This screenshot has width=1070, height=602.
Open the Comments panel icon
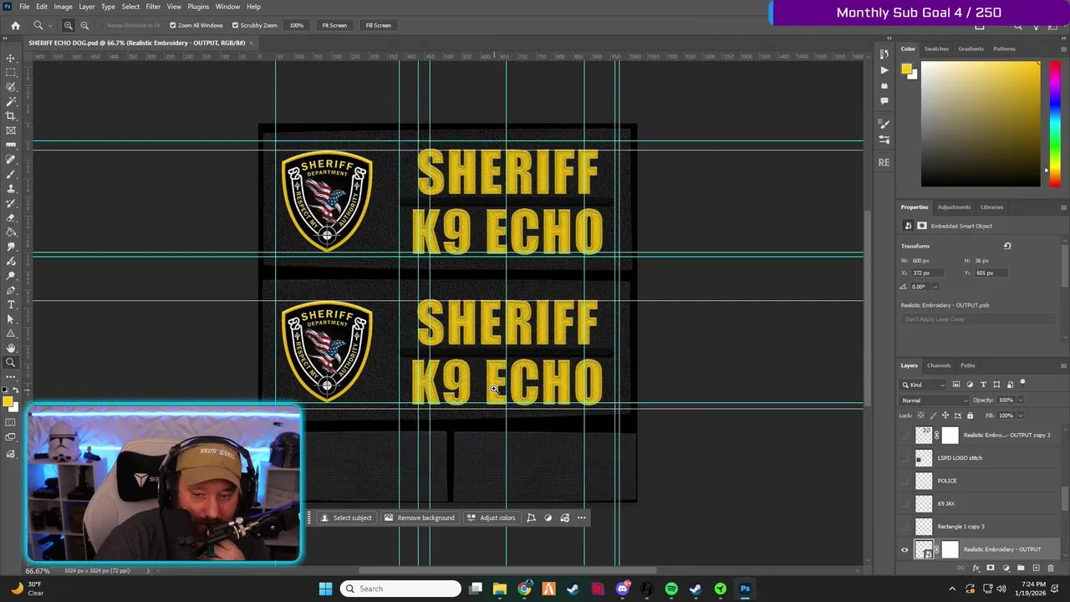point(884,100)
